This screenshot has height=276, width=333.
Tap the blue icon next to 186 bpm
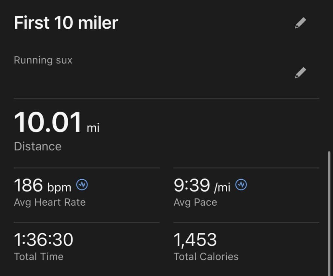point(82,185)
